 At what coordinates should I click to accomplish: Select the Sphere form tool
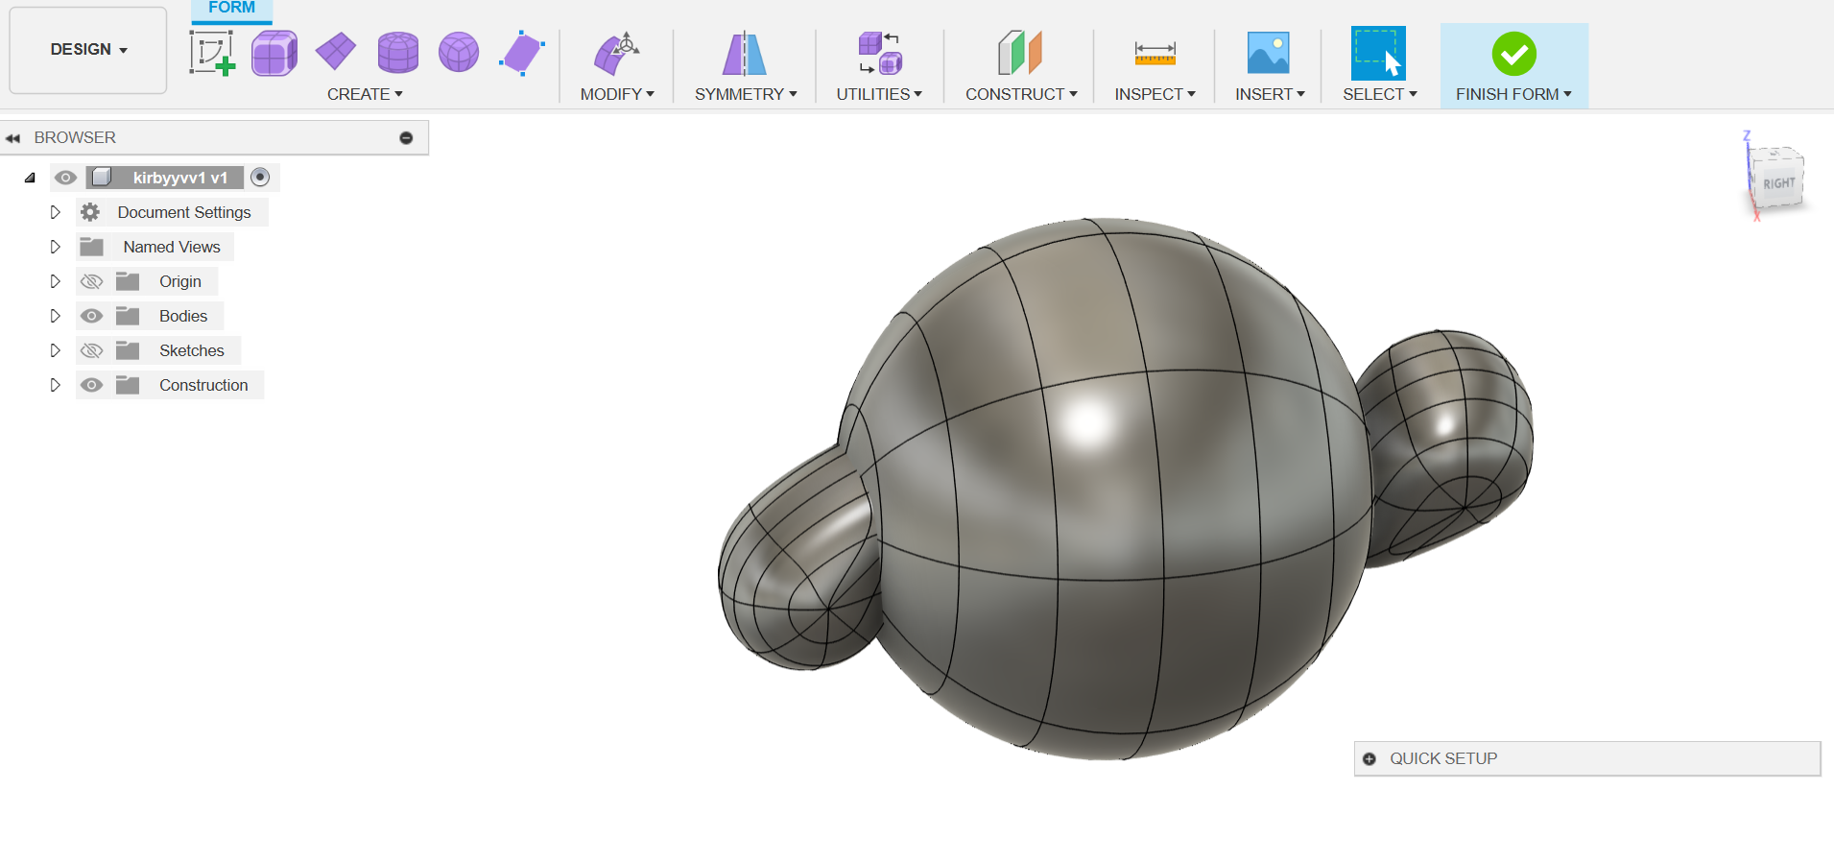(459, 53)
